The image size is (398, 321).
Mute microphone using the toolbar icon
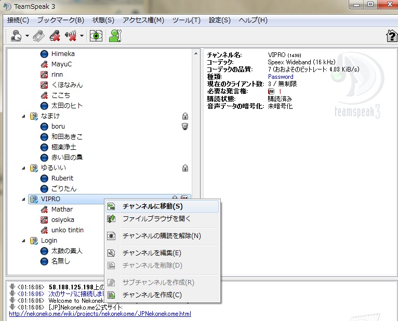(55, 36)
